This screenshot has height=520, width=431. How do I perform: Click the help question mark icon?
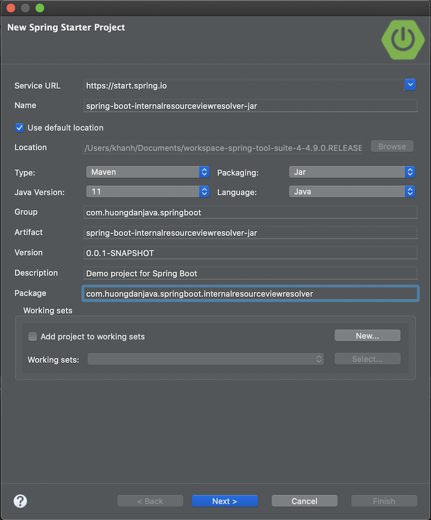click(x=20, y=500)
